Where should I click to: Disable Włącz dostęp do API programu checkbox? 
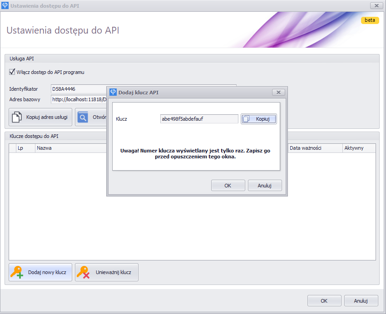click(x=12, y=72)
